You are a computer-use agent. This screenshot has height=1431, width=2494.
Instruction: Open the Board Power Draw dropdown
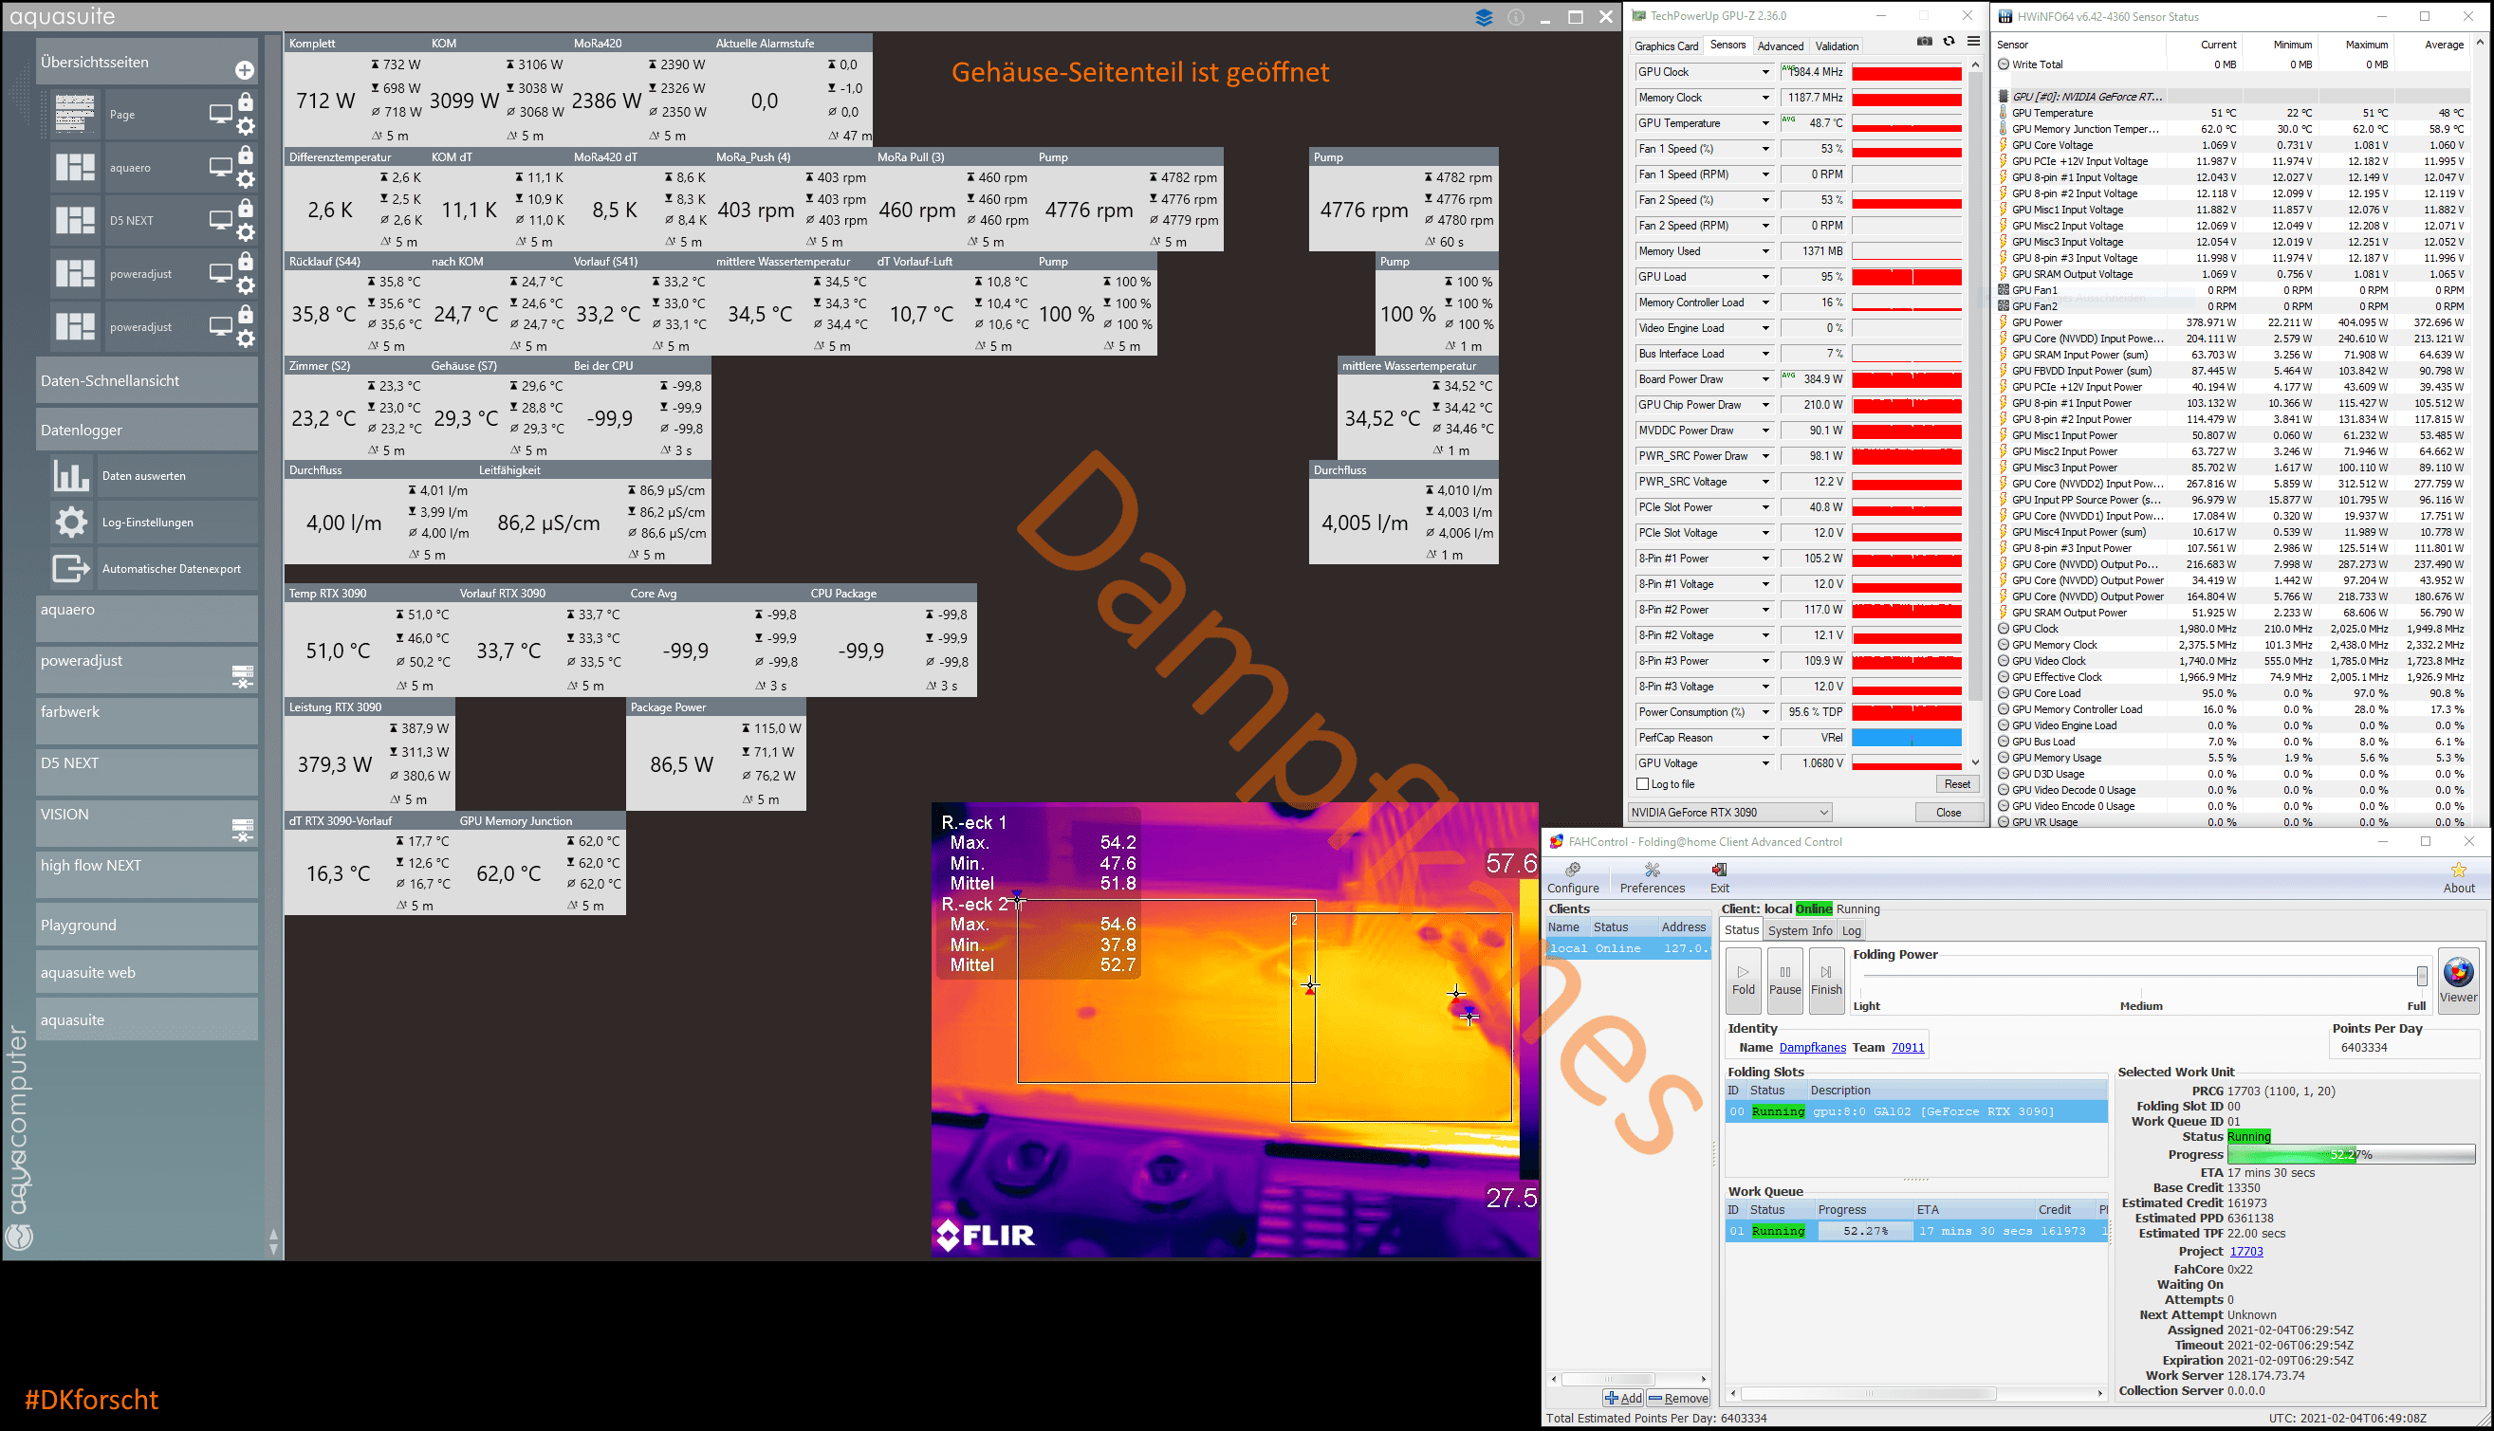click(1765, 379)
